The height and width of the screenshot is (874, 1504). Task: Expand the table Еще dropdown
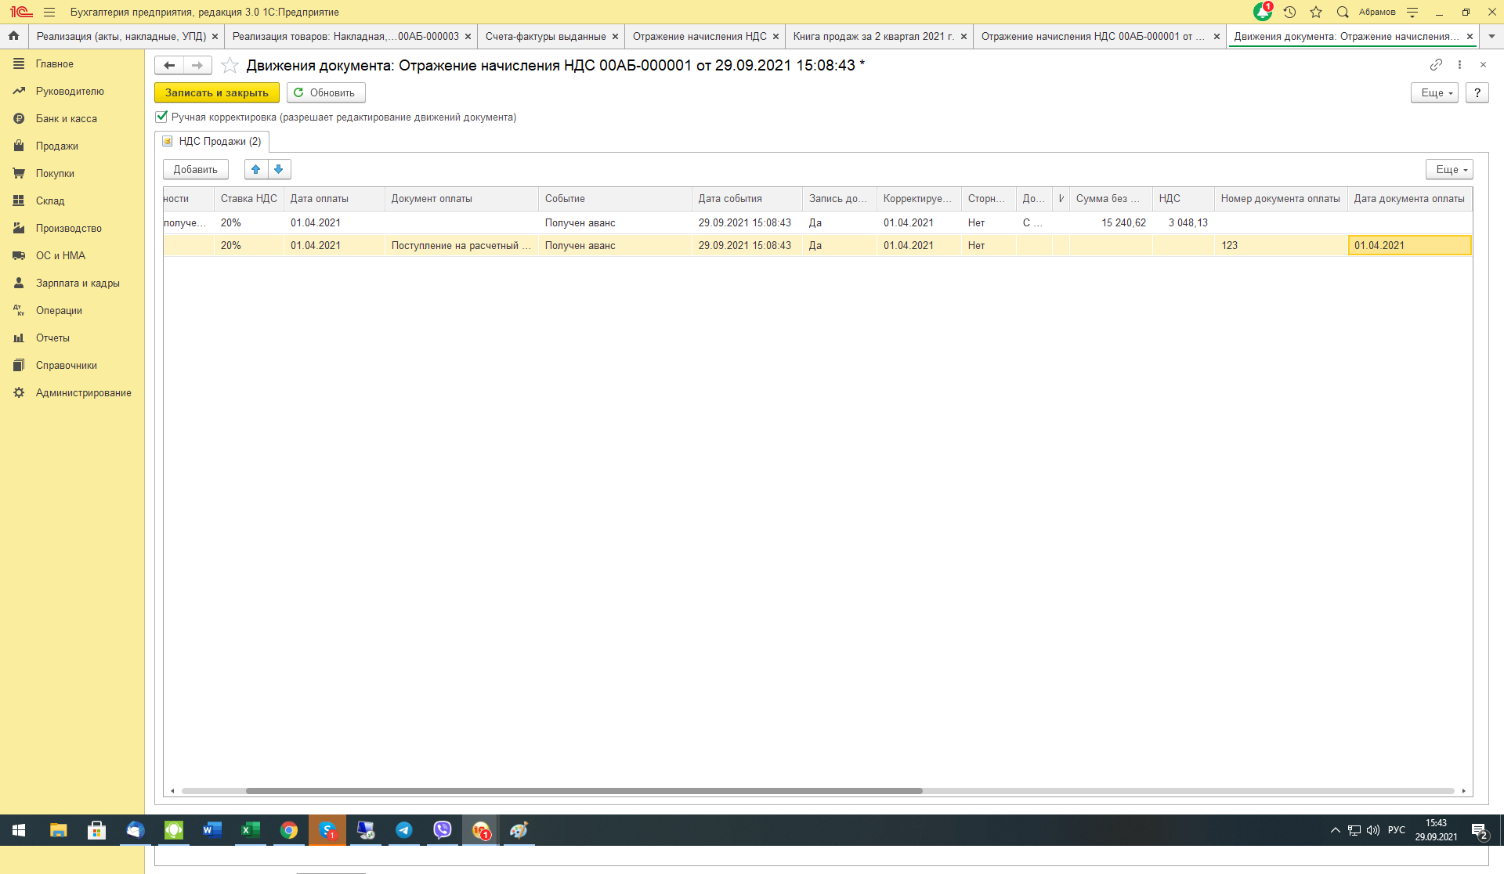tap(1449, 169)
